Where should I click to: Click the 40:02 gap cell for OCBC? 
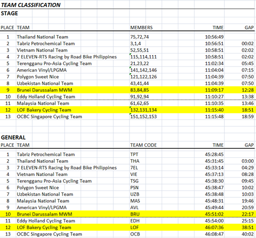point(248,234)
